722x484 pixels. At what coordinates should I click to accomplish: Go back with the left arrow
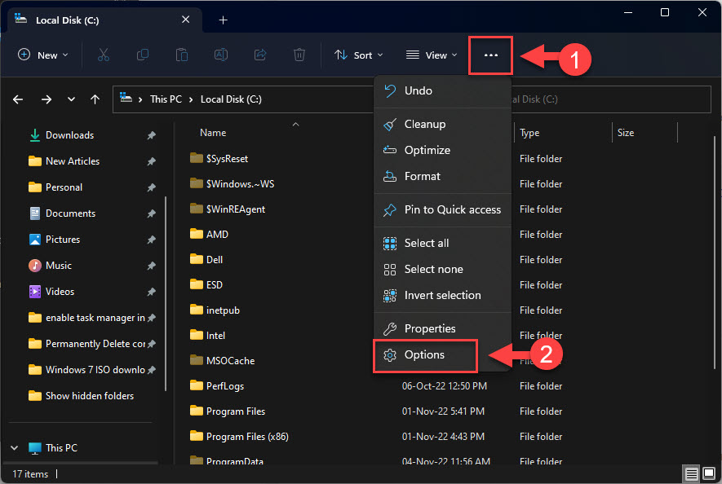(18, 99)
